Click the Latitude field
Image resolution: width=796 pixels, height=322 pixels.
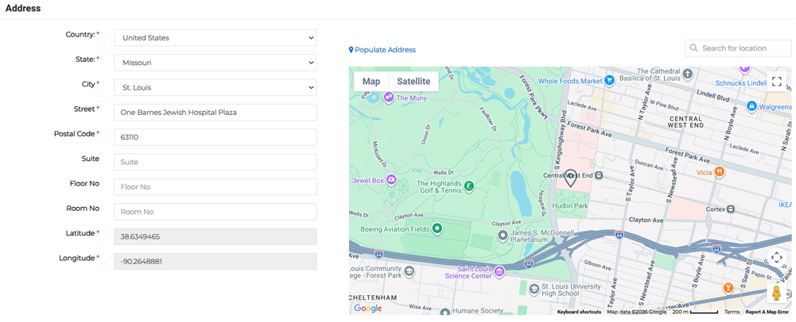pos(216,236)
